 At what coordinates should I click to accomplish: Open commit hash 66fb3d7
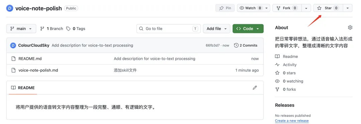pyautogui.click(x=213, y=45)
